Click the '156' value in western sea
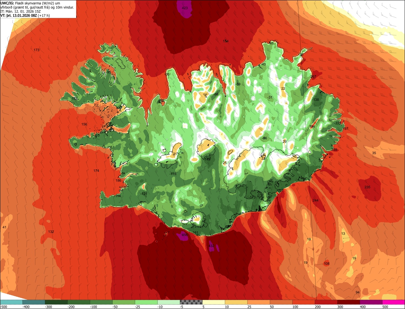Viewport: 405px width, 309px height. coord(84,124)
